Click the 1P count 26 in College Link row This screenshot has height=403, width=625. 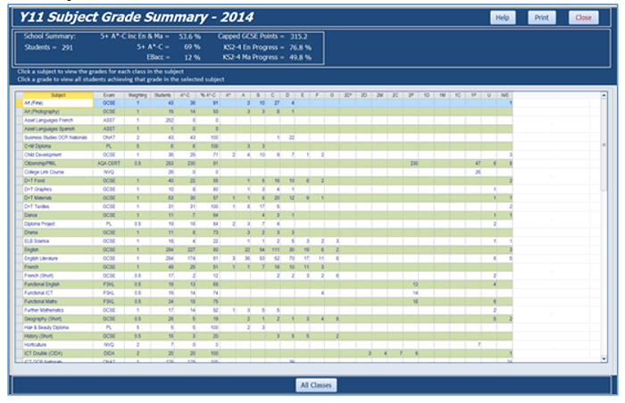point(473,172)
